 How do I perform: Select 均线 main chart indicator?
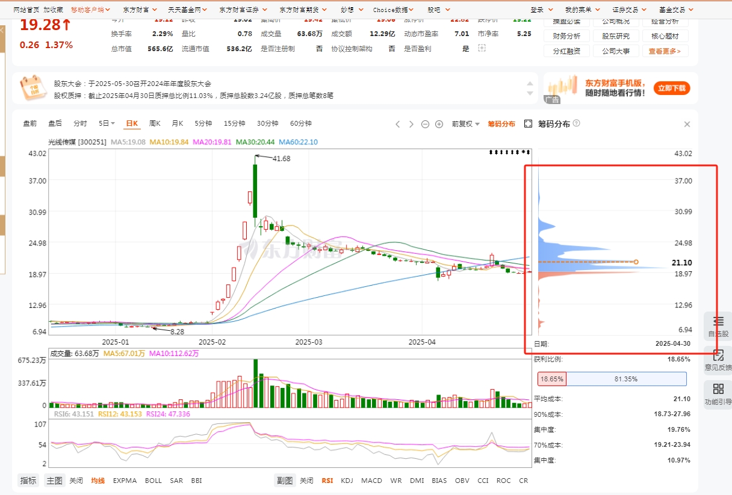tap(98, 481)
